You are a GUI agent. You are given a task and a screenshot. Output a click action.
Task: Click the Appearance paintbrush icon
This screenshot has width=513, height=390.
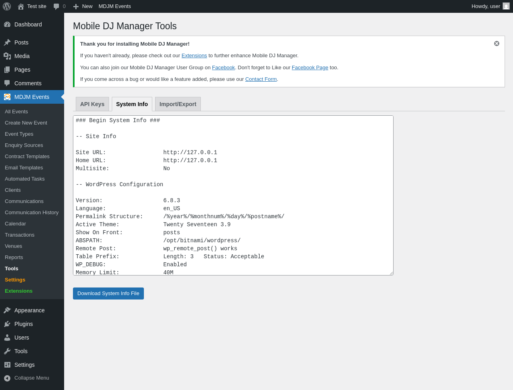pos(7,310)
